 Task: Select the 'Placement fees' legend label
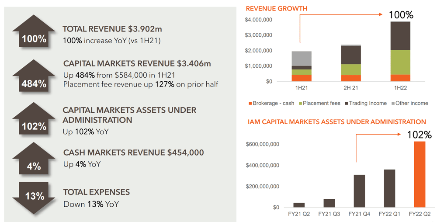[x=322, y=103]
